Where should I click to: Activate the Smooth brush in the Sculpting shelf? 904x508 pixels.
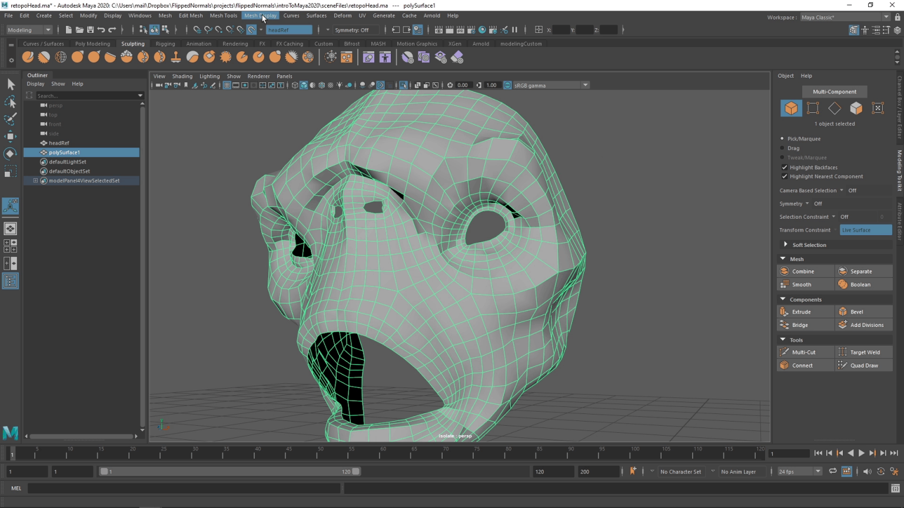[44, 56]
